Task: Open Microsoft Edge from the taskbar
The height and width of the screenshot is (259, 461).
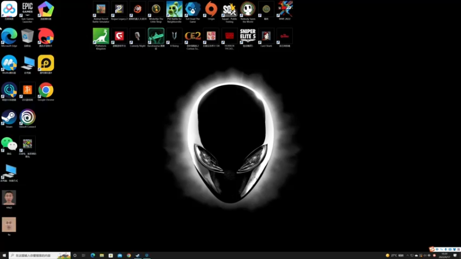Action: point(93,256)
